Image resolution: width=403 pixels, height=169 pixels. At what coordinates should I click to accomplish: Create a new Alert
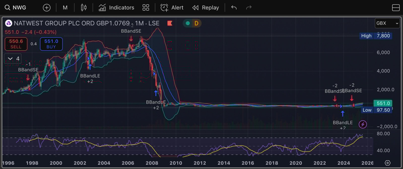coord(172,8)
